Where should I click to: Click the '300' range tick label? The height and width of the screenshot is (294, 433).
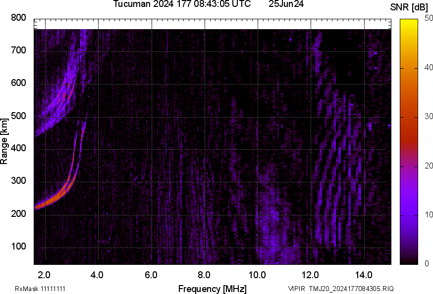(x=18, y=181)
